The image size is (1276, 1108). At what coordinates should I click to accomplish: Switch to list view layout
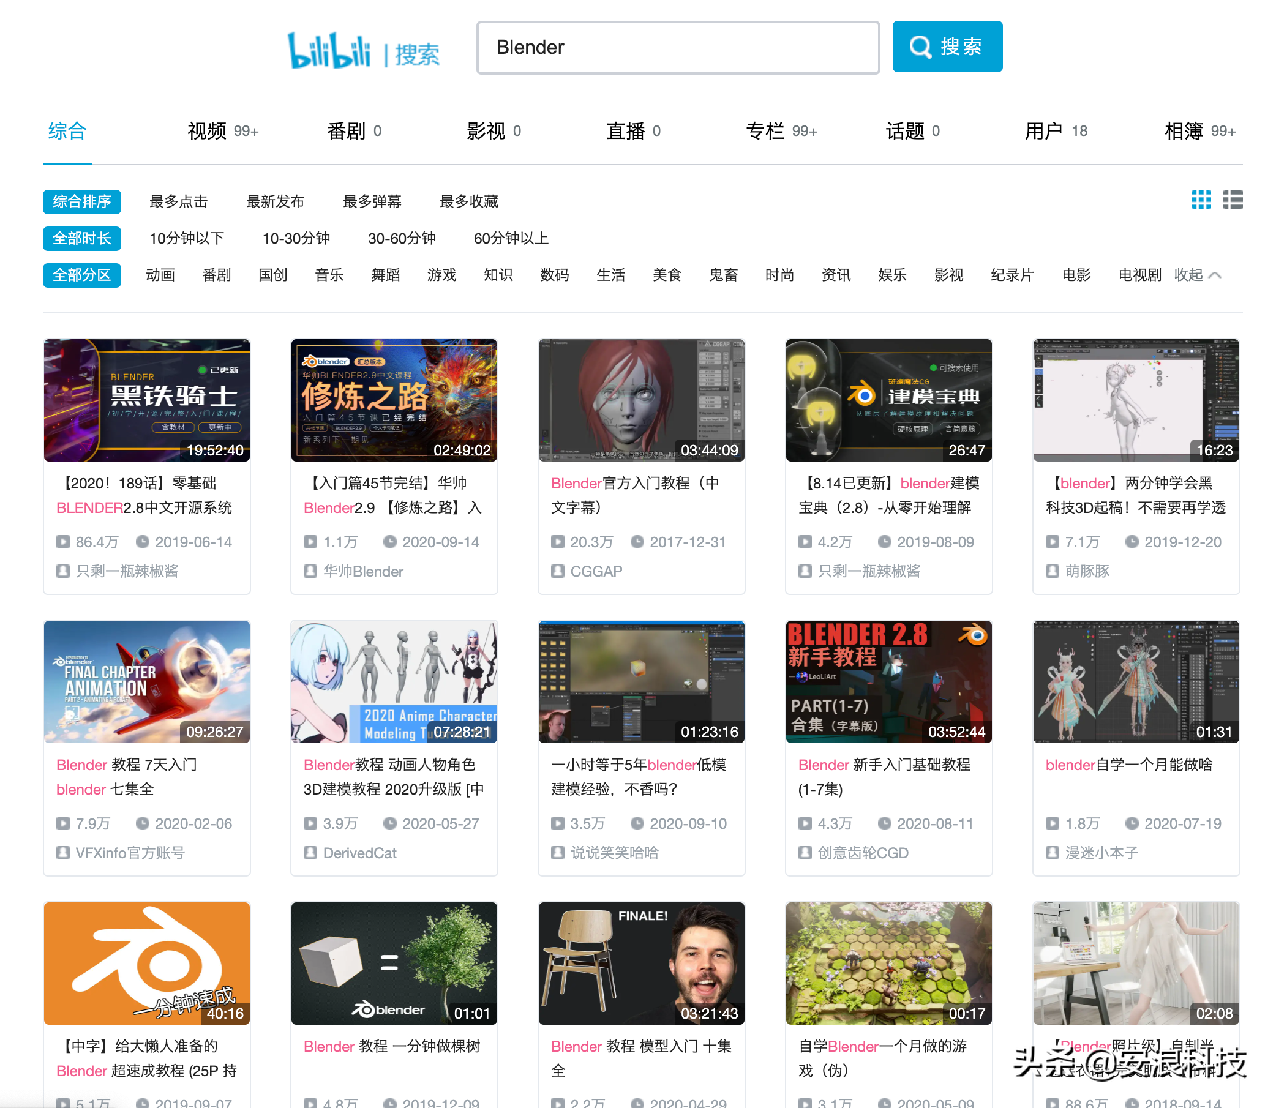coord(1233,200)
